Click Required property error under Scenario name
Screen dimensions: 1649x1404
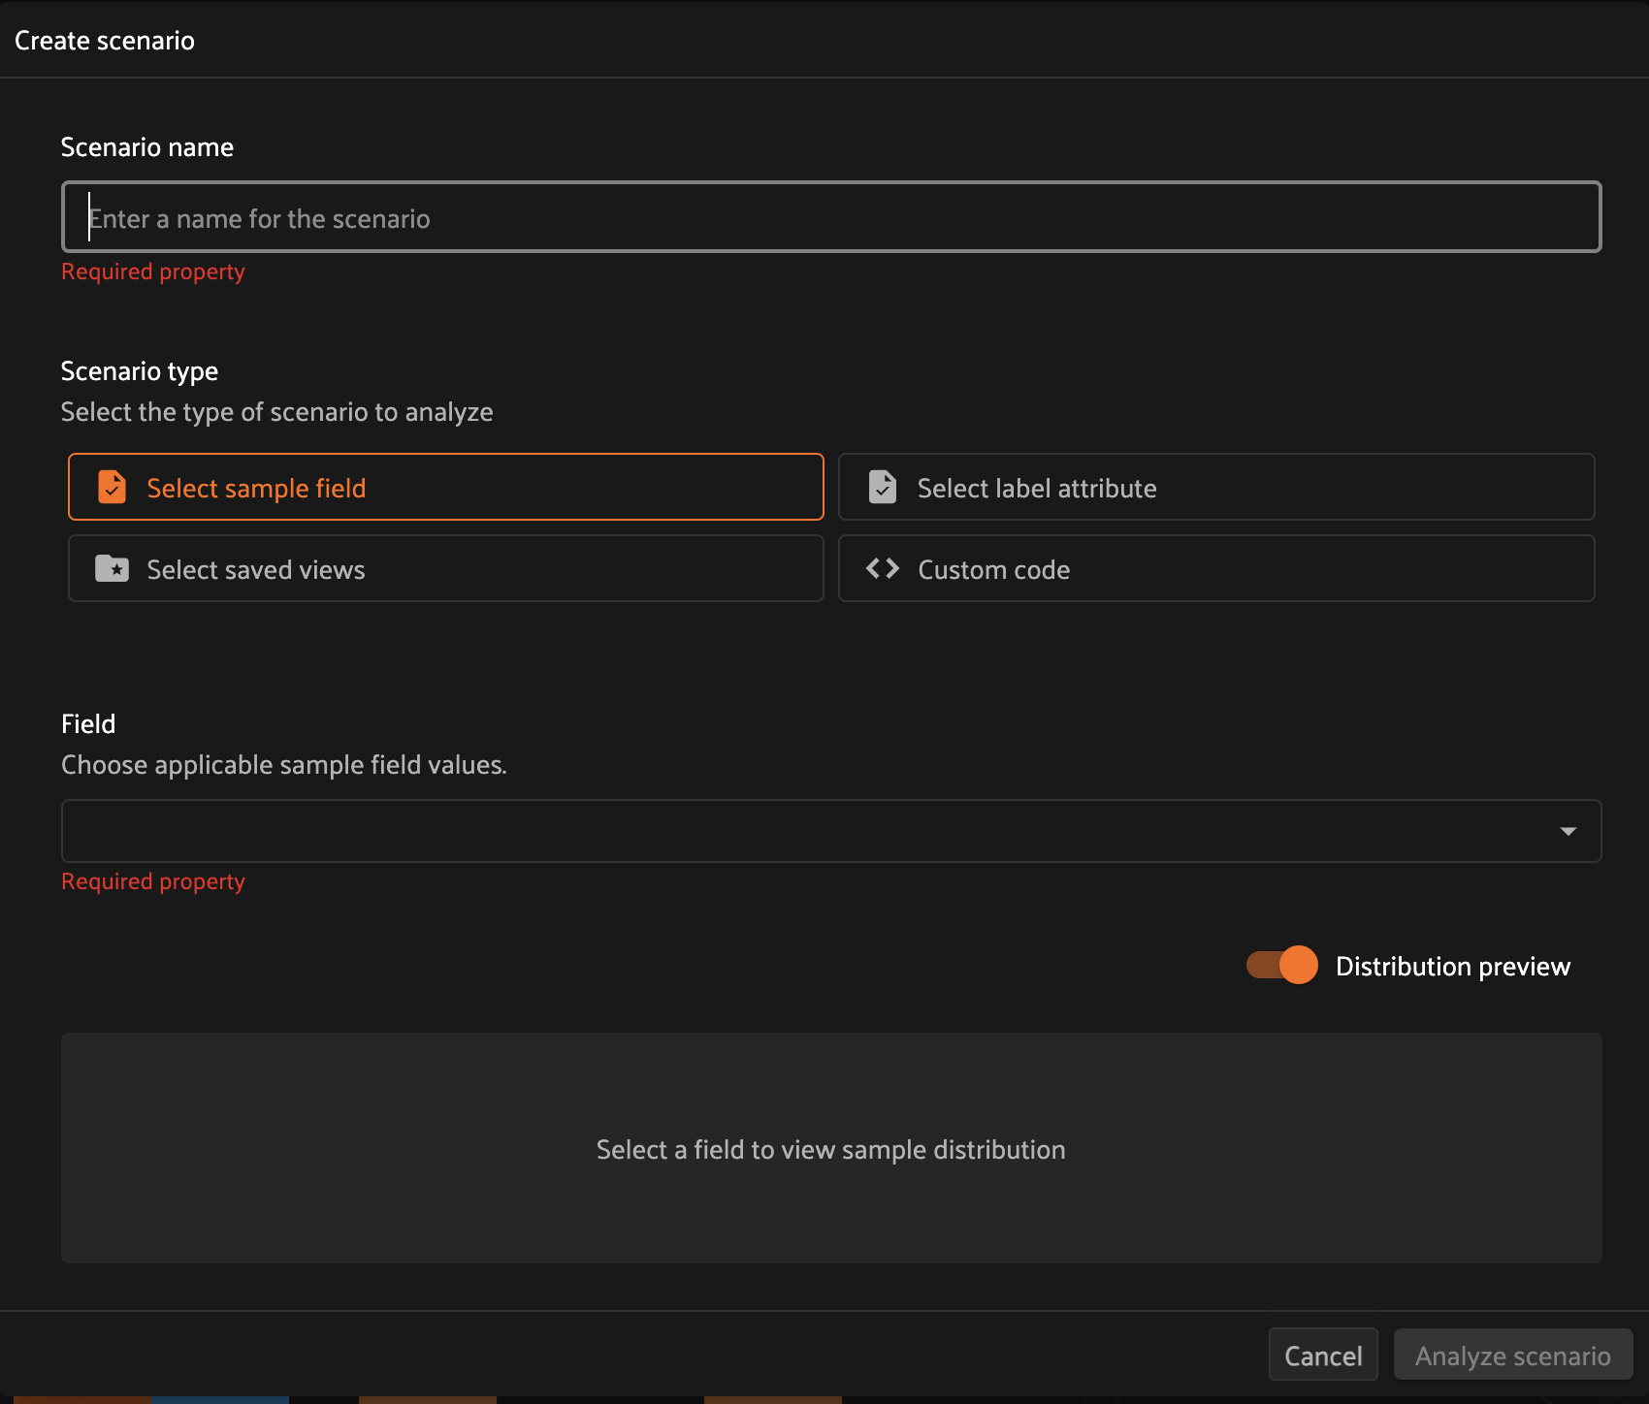click(153, 271)
